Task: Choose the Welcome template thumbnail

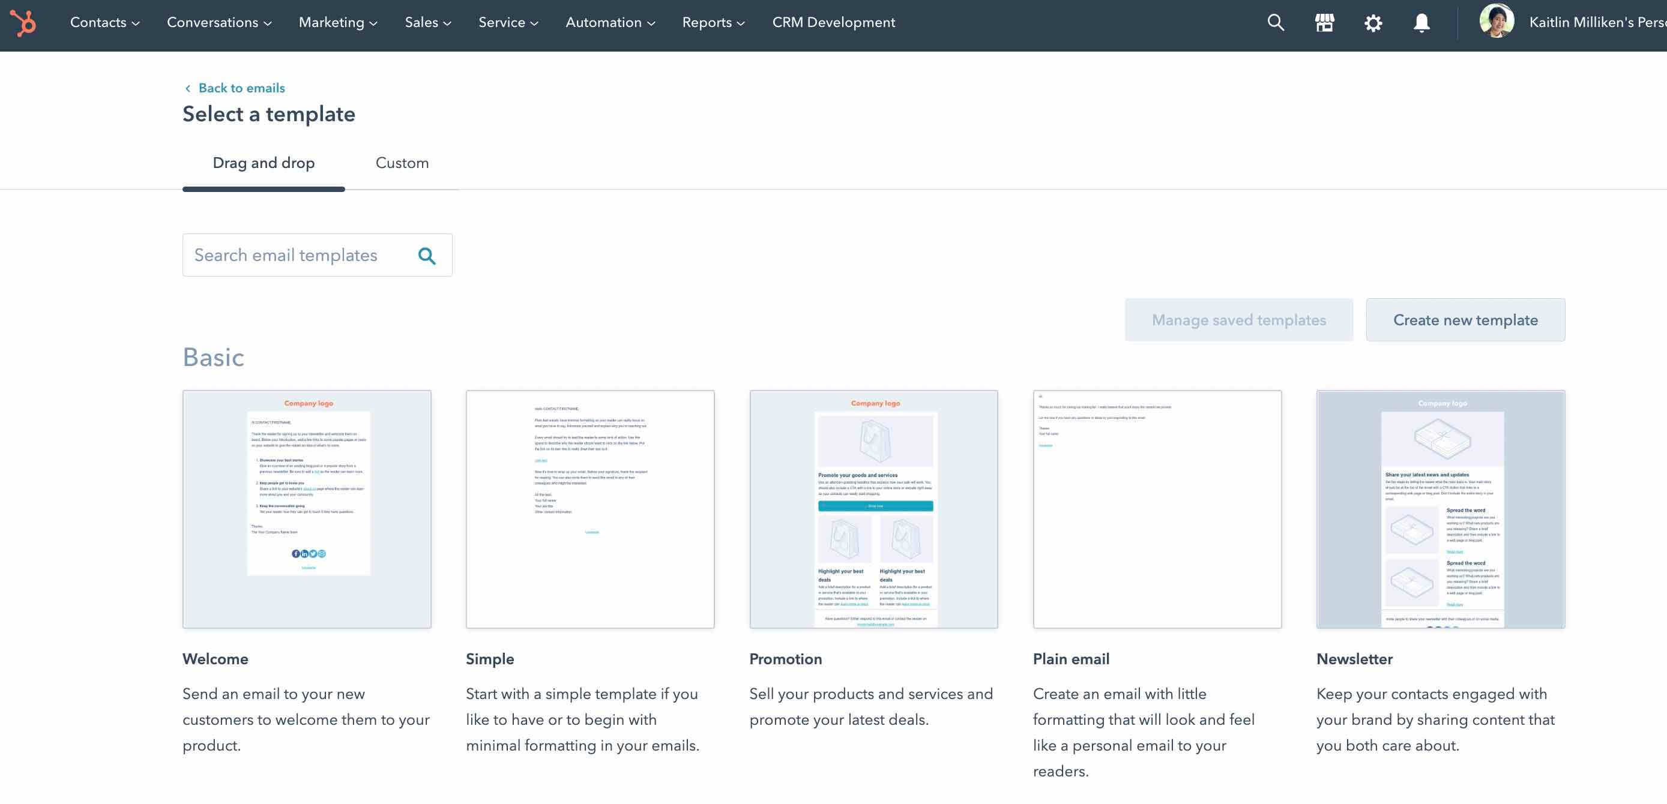Action: [x=307, y=509]
